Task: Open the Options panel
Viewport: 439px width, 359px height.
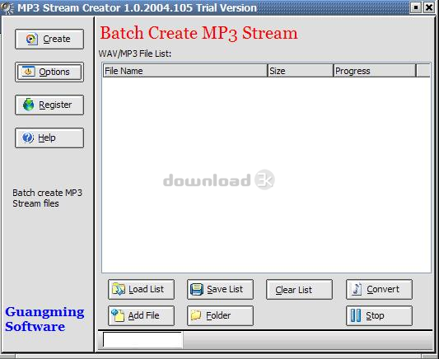Action: (x=49, y=72)
